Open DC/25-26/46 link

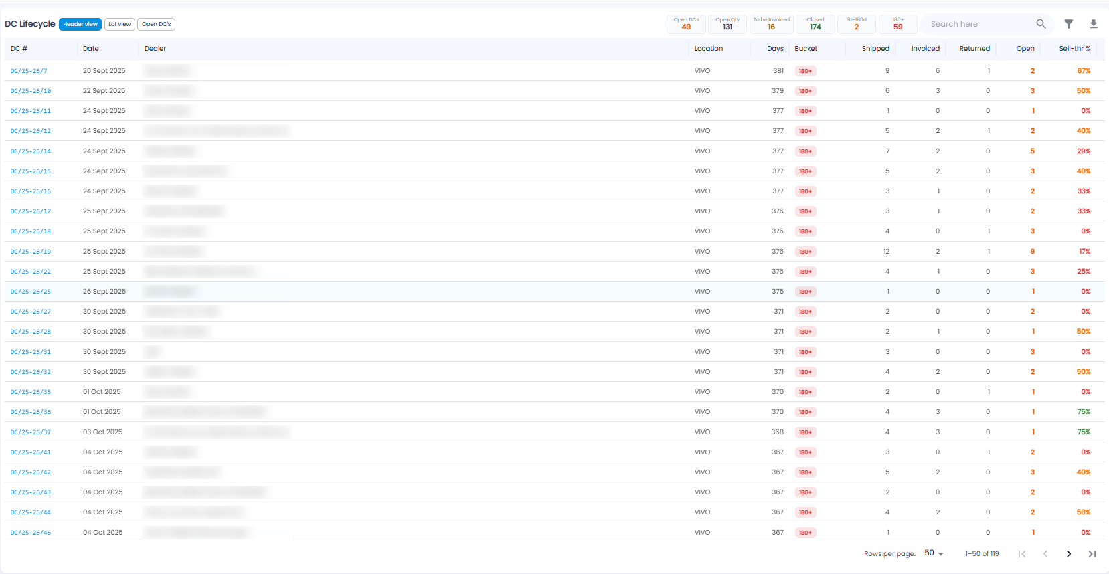click(31, 533)
